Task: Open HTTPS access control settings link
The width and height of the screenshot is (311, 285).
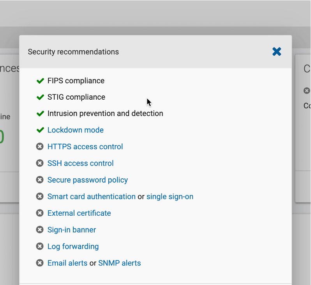Action: pyautogui.click(x=85, y=147)
